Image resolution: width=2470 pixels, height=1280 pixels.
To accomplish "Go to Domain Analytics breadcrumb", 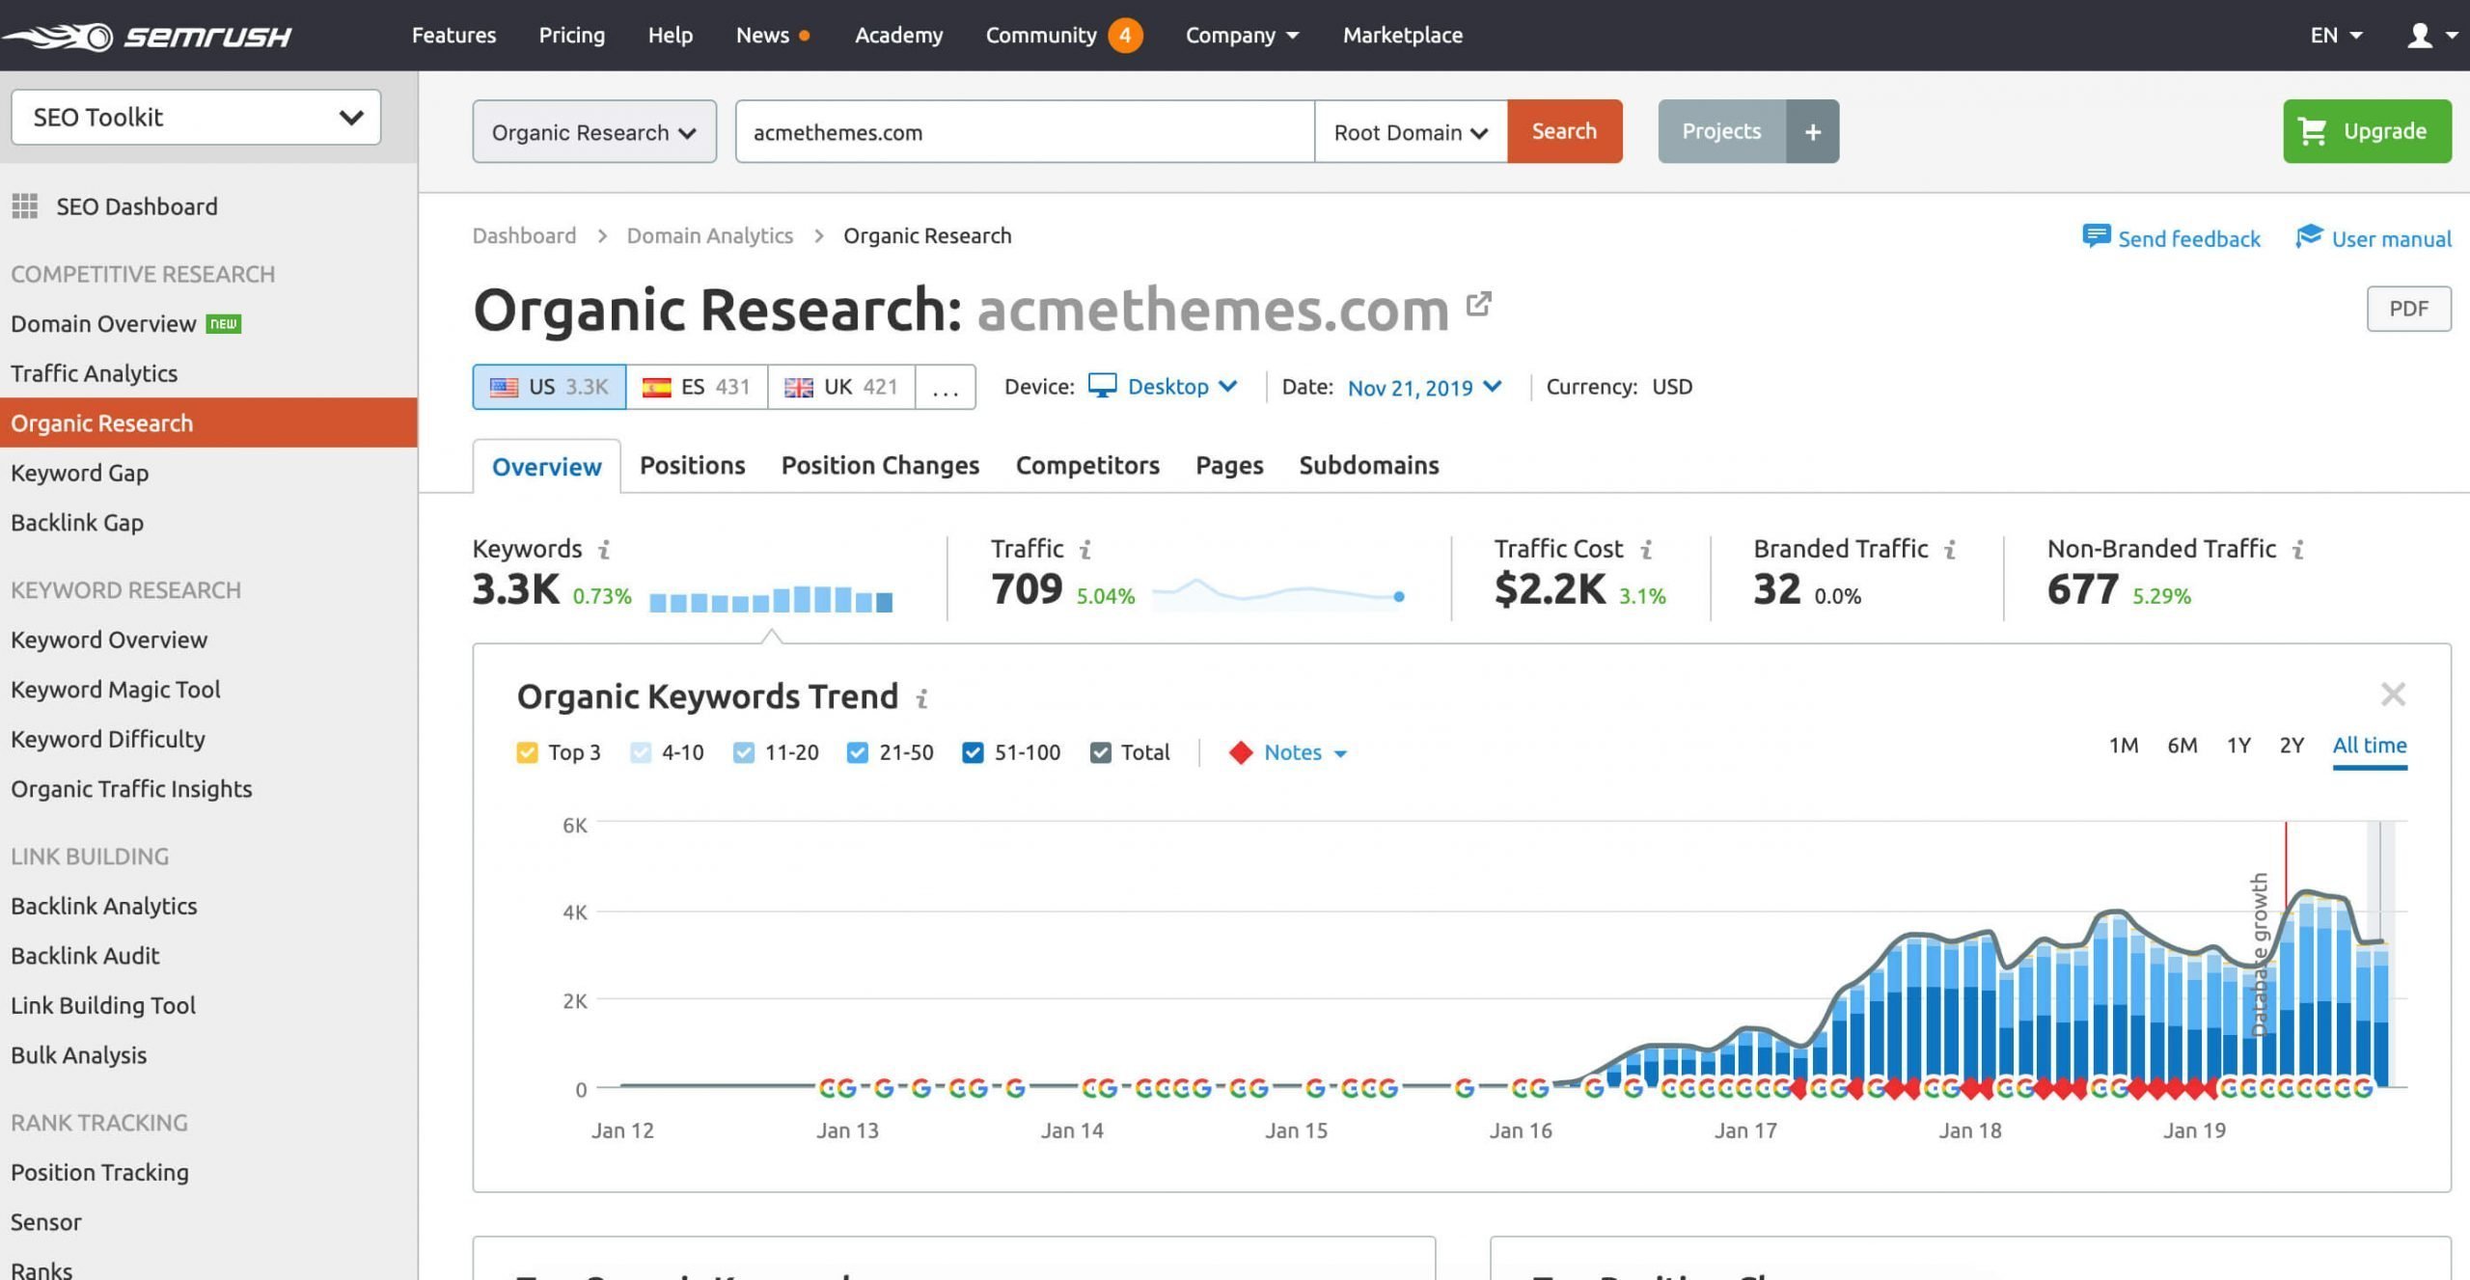I will coord(710,236).
